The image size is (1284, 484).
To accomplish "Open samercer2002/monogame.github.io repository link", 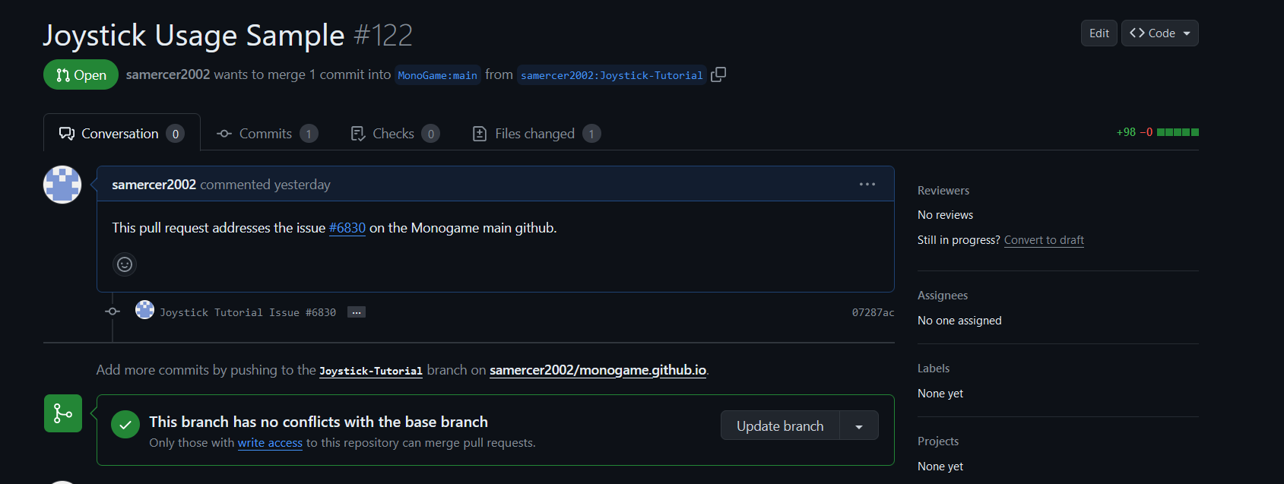I will click(598, 370).
